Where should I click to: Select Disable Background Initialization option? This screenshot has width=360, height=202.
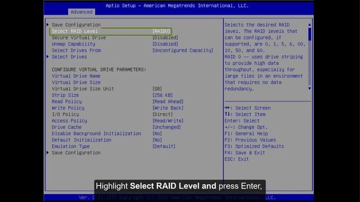pos(96,134)
